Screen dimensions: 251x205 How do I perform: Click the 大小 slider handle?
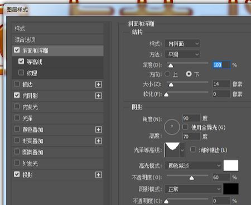click(x=171, y=84)
